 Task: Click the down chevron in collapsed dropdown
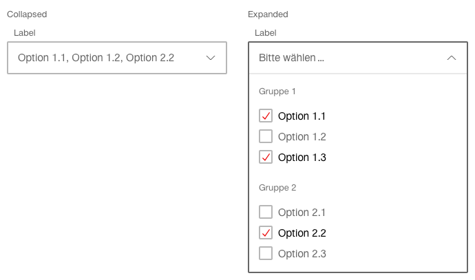point(211,58)
